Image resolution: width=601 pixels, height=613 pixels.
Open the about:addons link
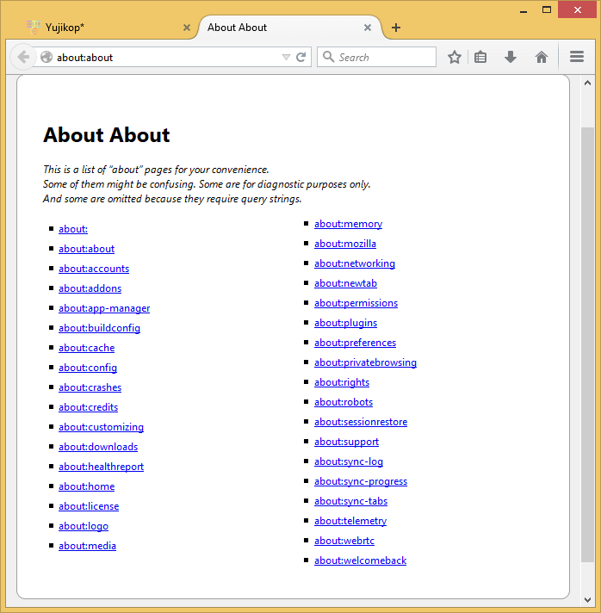click(90, 288)
